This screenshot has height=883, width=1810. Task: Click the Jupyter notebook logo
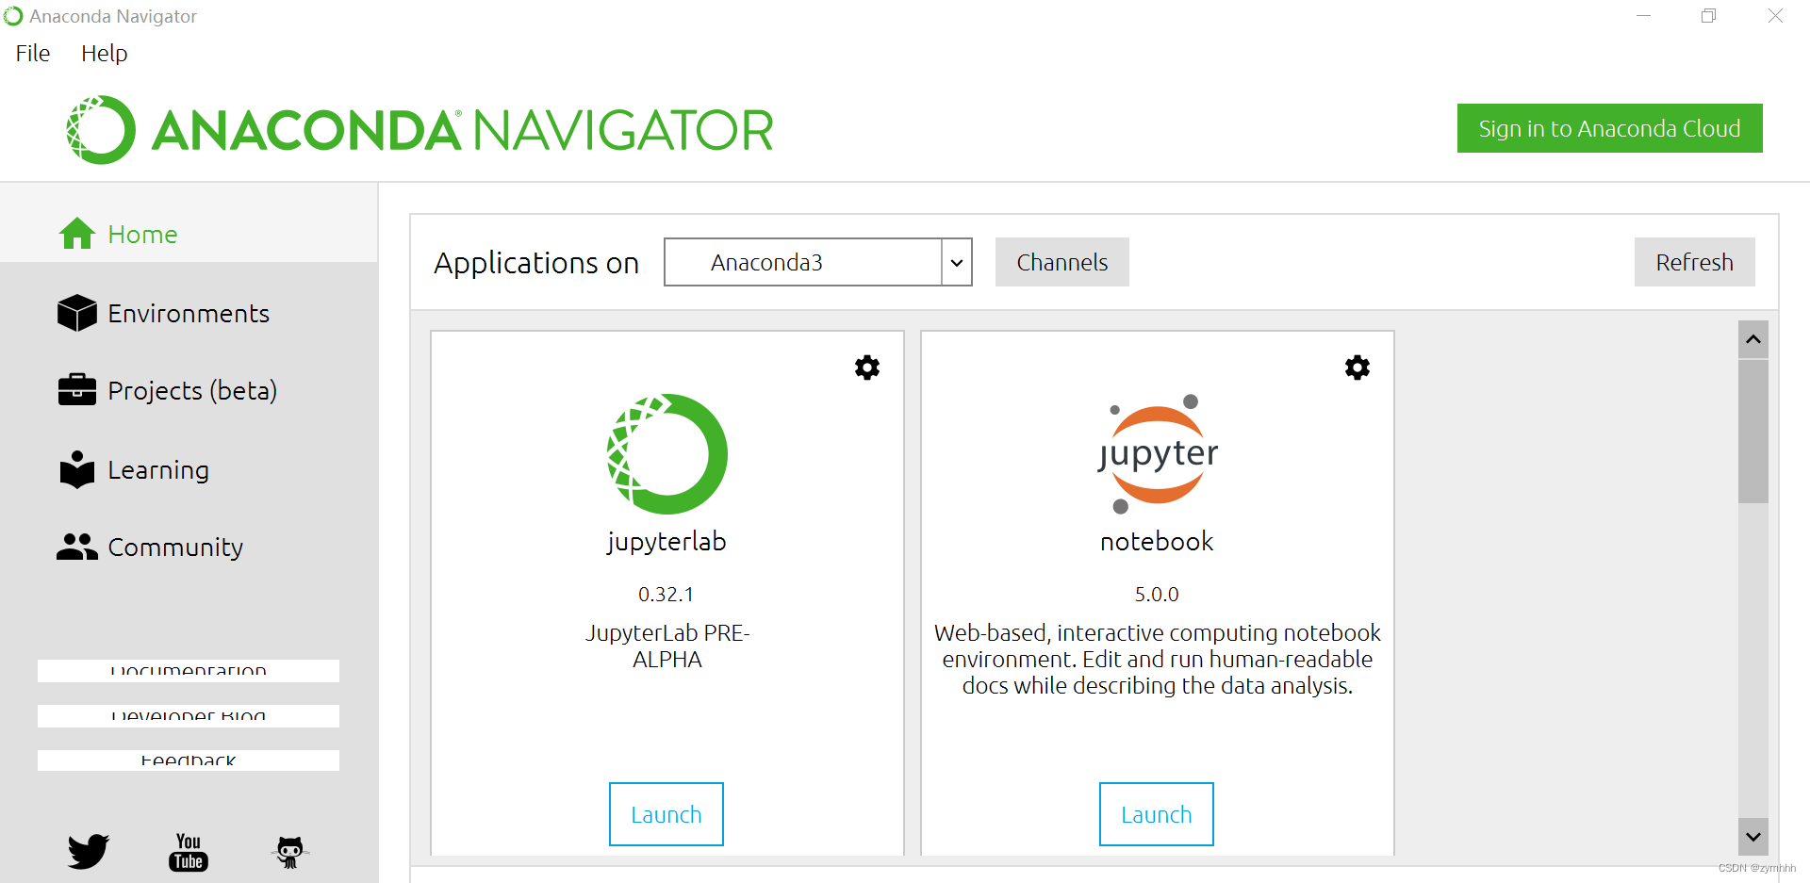[1158, 454]
